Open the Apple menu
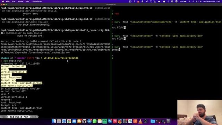The width and height of the screenshot is (222, 125). (3, 1)
